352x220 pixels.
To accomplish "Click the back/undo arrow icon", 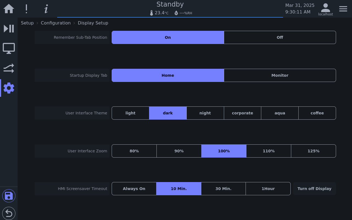I will click(x=9, y=213).
